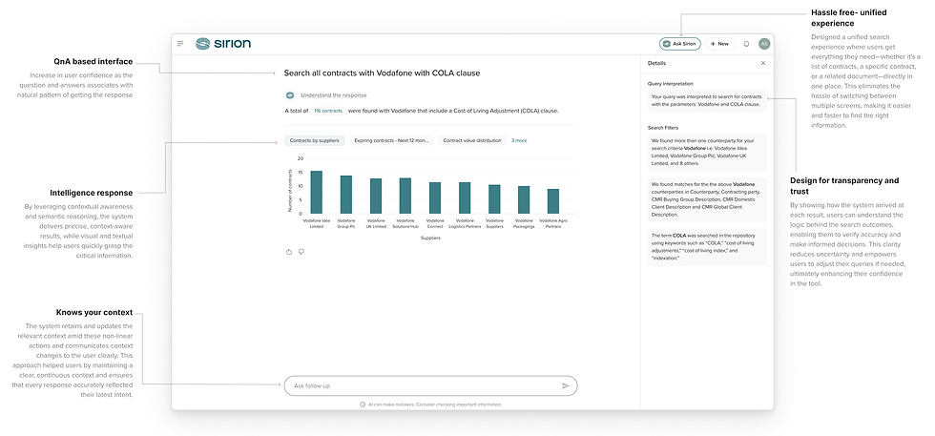Click the Vodafone Suppliers bar

tap(494, 198)
